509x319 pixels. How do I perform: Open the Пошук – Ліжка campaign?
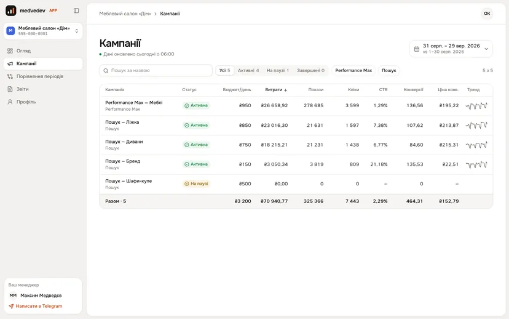(122, 123)
